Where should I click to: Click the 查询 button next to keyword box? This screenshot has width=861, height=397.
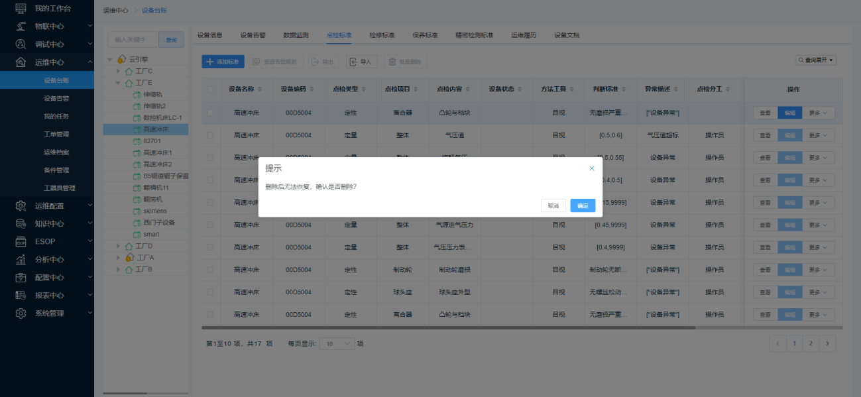point(171,40)
